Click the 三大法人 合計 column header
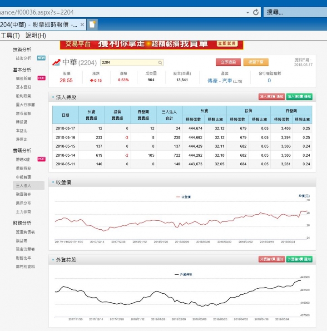The image size is (327, 331). (x=169, y=115)
